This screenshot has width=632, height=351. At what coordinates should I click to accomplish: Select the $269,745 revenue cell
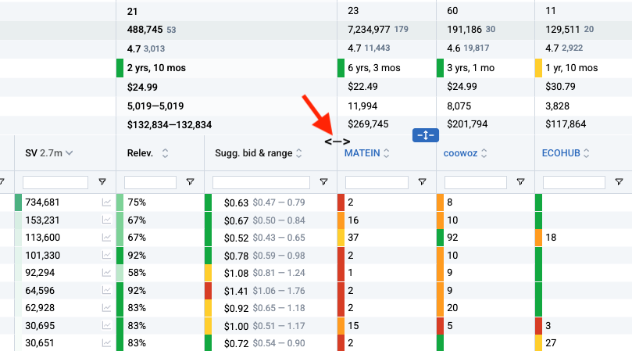pos(368,124)
